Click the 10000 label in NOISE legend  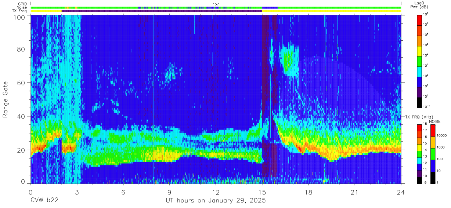tap(442, 136)
